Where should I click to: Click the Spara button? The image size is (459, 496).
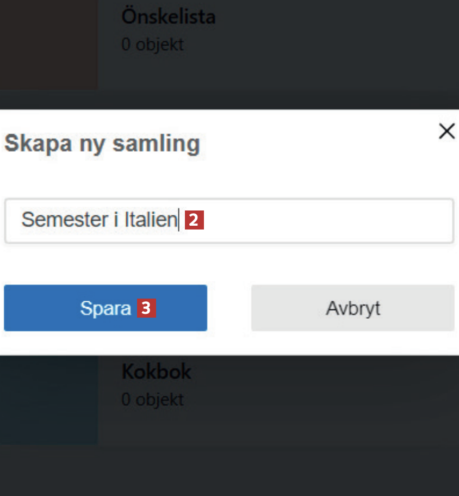click(x=105, y=308)
